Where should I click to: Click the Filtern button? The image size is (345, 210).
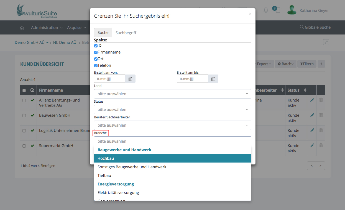click(x=307, y=64)
